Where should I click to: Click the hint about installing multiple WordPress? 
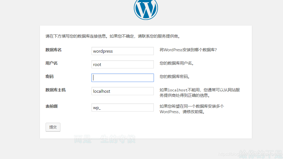tap(192, 109)
